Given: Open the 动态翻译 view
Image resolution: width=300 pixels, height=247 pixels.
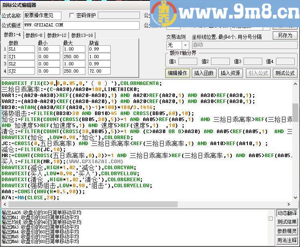Looking at the screenshot, I should click(x=287, y=213).
